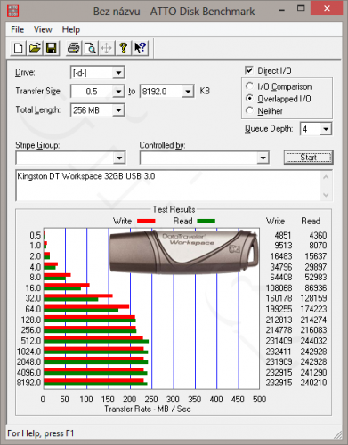348x445 pixels.
Task: Open the View menu
Action: click(43, 29)
